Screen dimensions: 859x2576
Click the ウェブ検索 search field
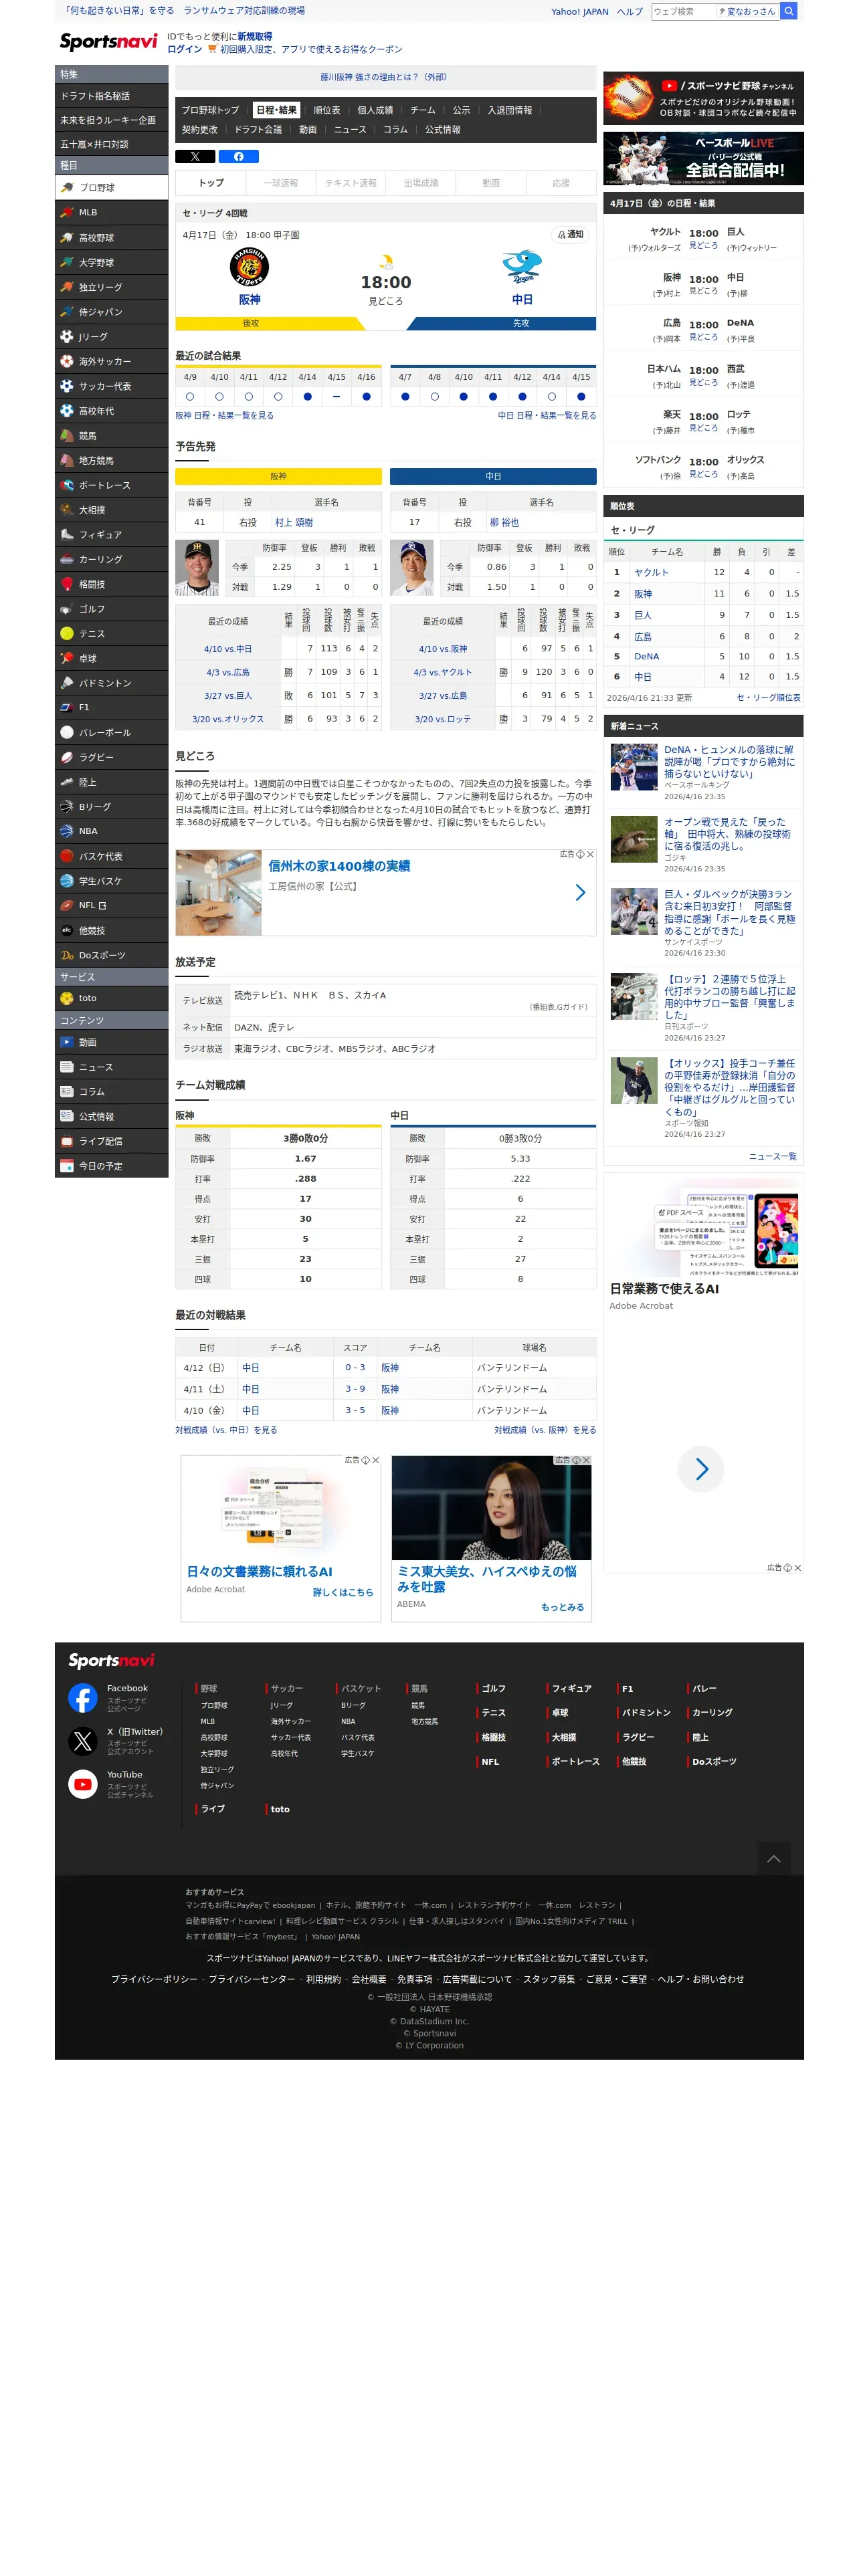pos(683,11)
